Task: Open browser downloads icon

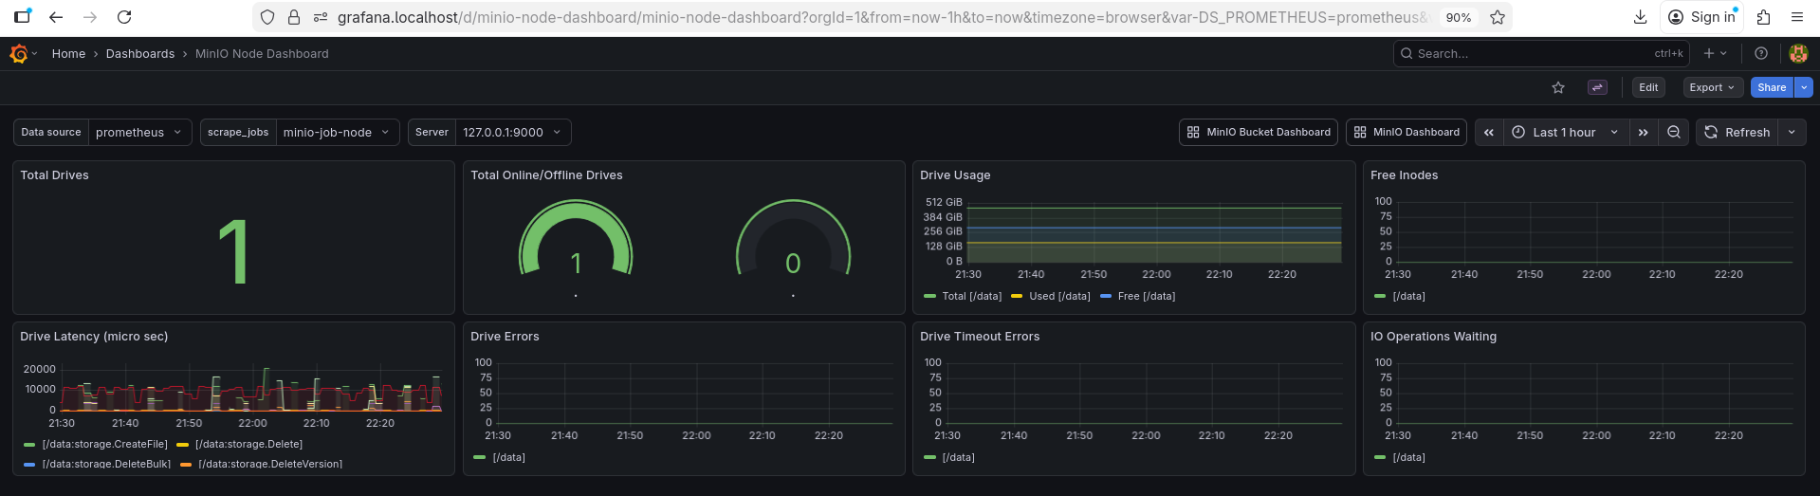Action: pyautogui.click(x=1640, y=17)
